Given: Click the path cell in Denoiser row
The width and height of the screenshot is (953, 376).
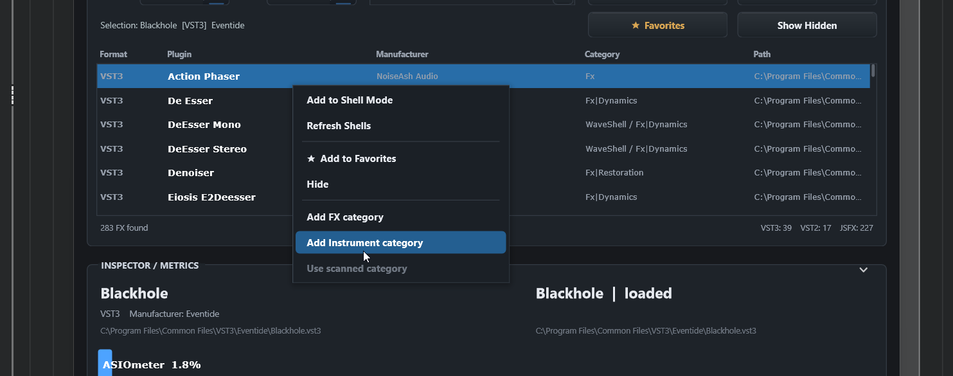Looking at the screenshot, I should [808, 173].
